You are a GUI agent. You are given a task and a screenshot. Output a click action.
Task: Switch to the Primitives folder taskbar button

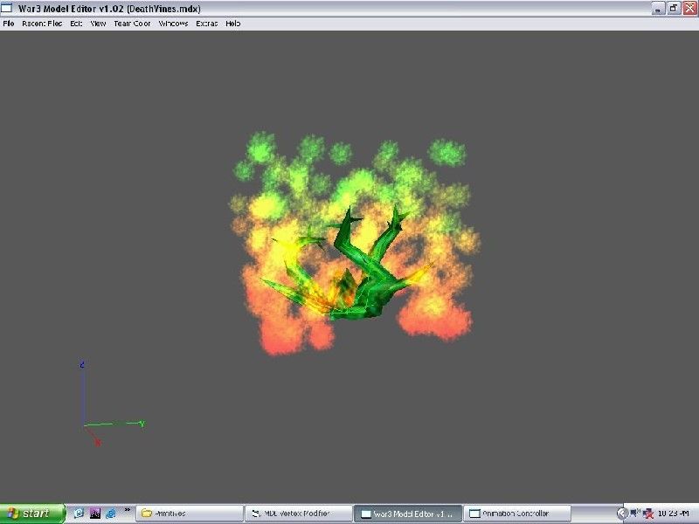(x=190, y=514)
